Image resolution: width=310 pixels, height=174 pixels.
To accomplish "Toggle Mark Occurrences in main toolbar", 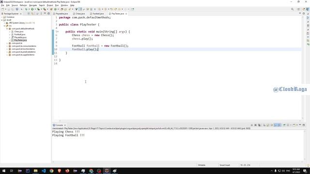I will click(x=80, y=9).
